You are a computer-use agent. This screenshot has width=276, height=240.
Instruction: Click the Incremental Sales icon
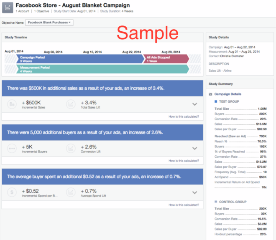(12, 104)
